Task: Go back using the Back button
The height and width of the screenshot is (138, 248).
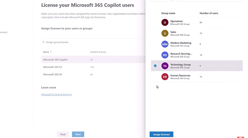Action: pos(63,134)
